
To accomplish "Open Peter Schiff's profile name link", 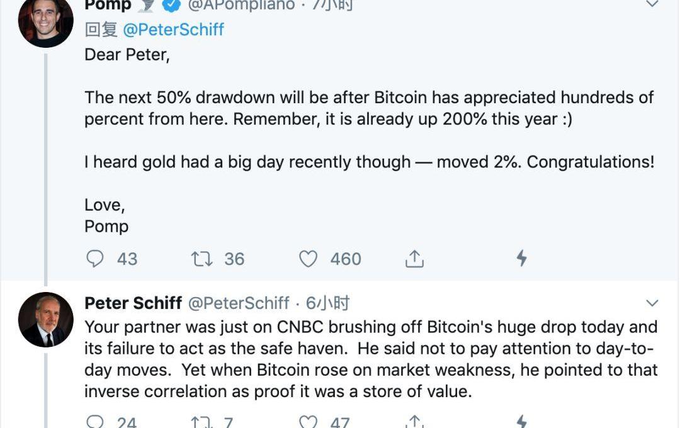I will coord(133,303).
